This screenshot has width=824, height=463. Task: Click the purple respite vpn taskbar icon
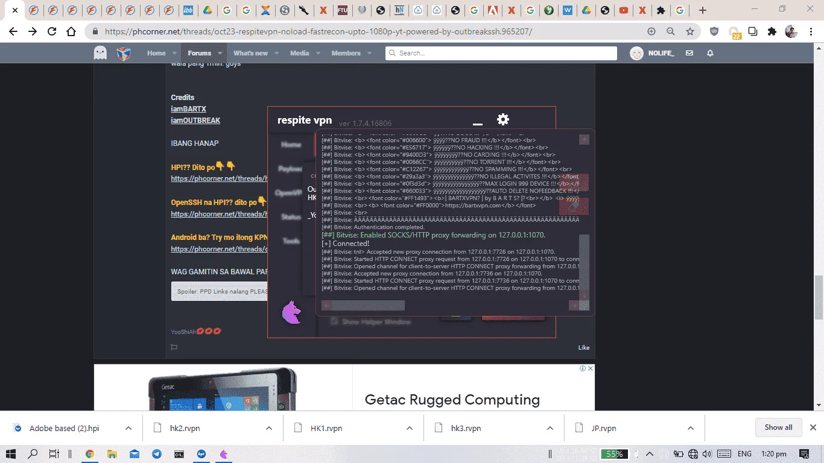tap(224, 454)
